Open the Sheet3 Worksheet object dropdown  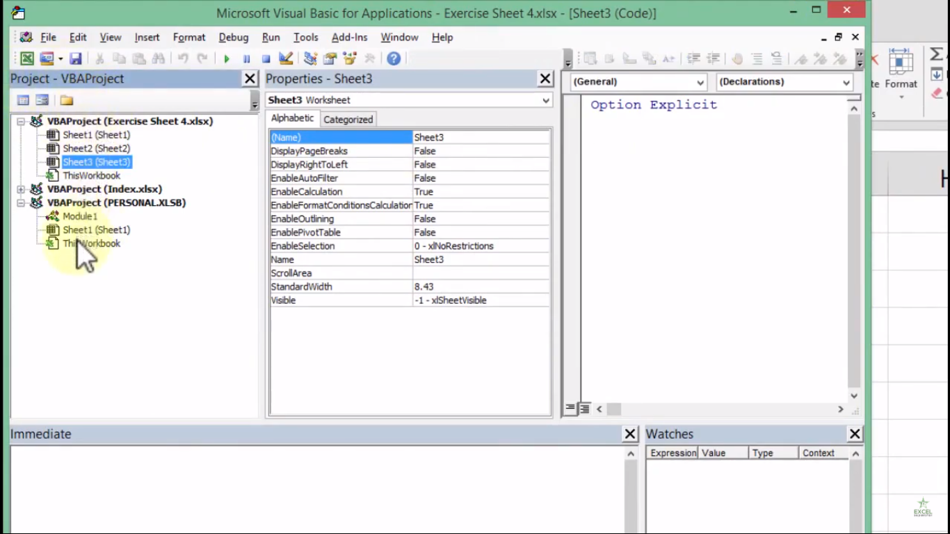(545, 100)
